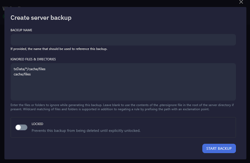Click the locked description about deletion prevention
The image size is (250, 163).
pos(86,131)
